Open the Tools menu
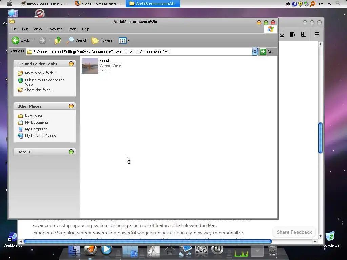 (73, 29)
